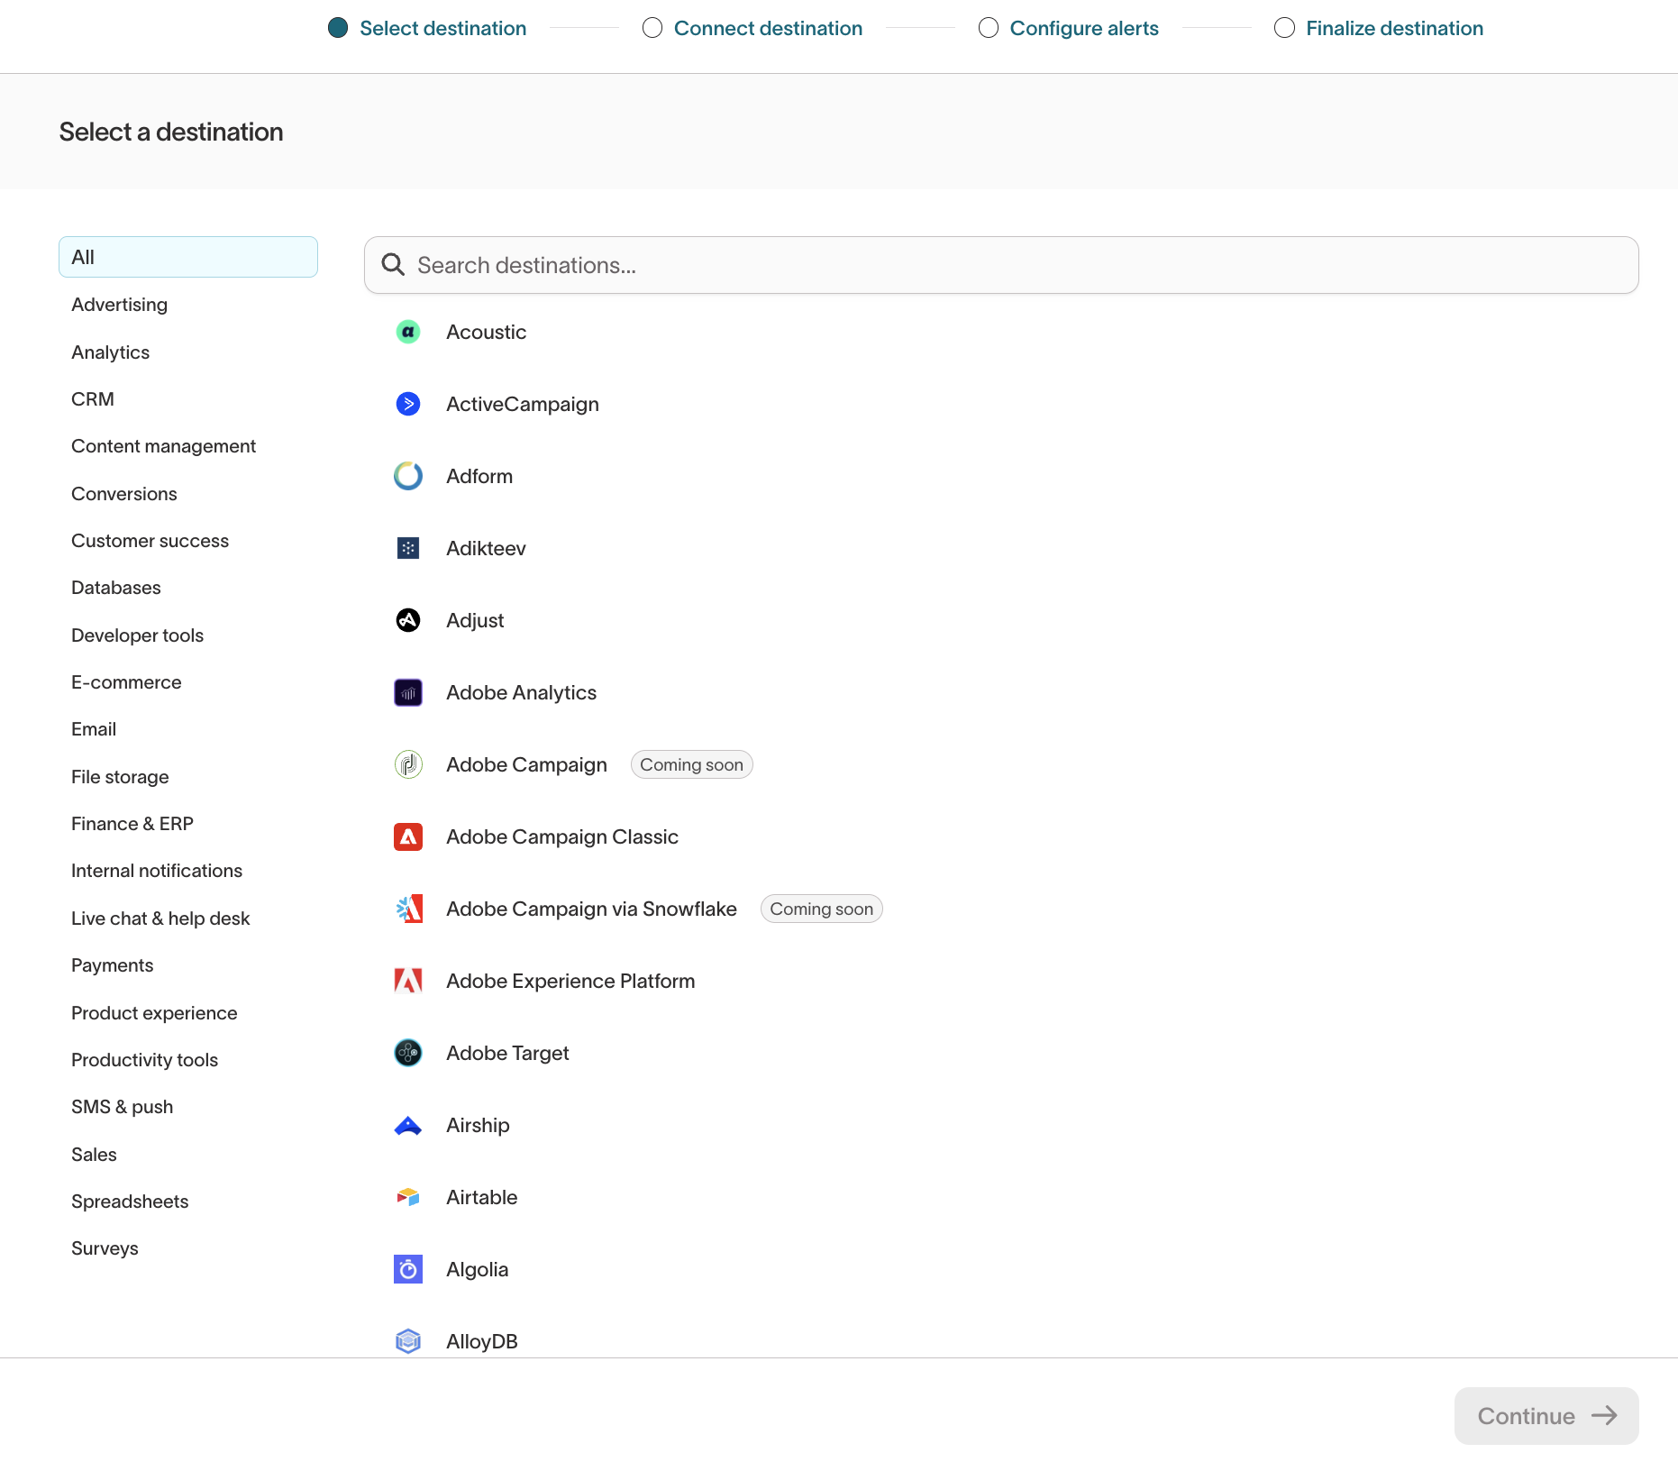Focus the Search destinations field
1678x1462 pixels.
pos(1000,265)
